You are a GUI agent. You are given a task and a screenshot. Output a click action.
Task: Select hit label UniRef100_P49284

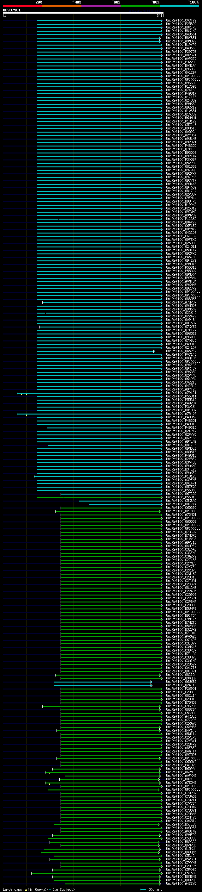point(181,403)
